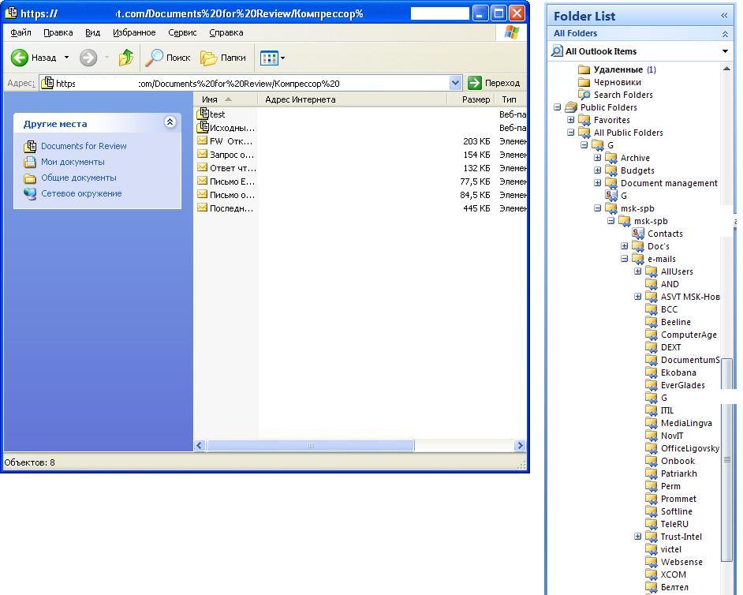Go back with the Назад button

tap(33, 58)
